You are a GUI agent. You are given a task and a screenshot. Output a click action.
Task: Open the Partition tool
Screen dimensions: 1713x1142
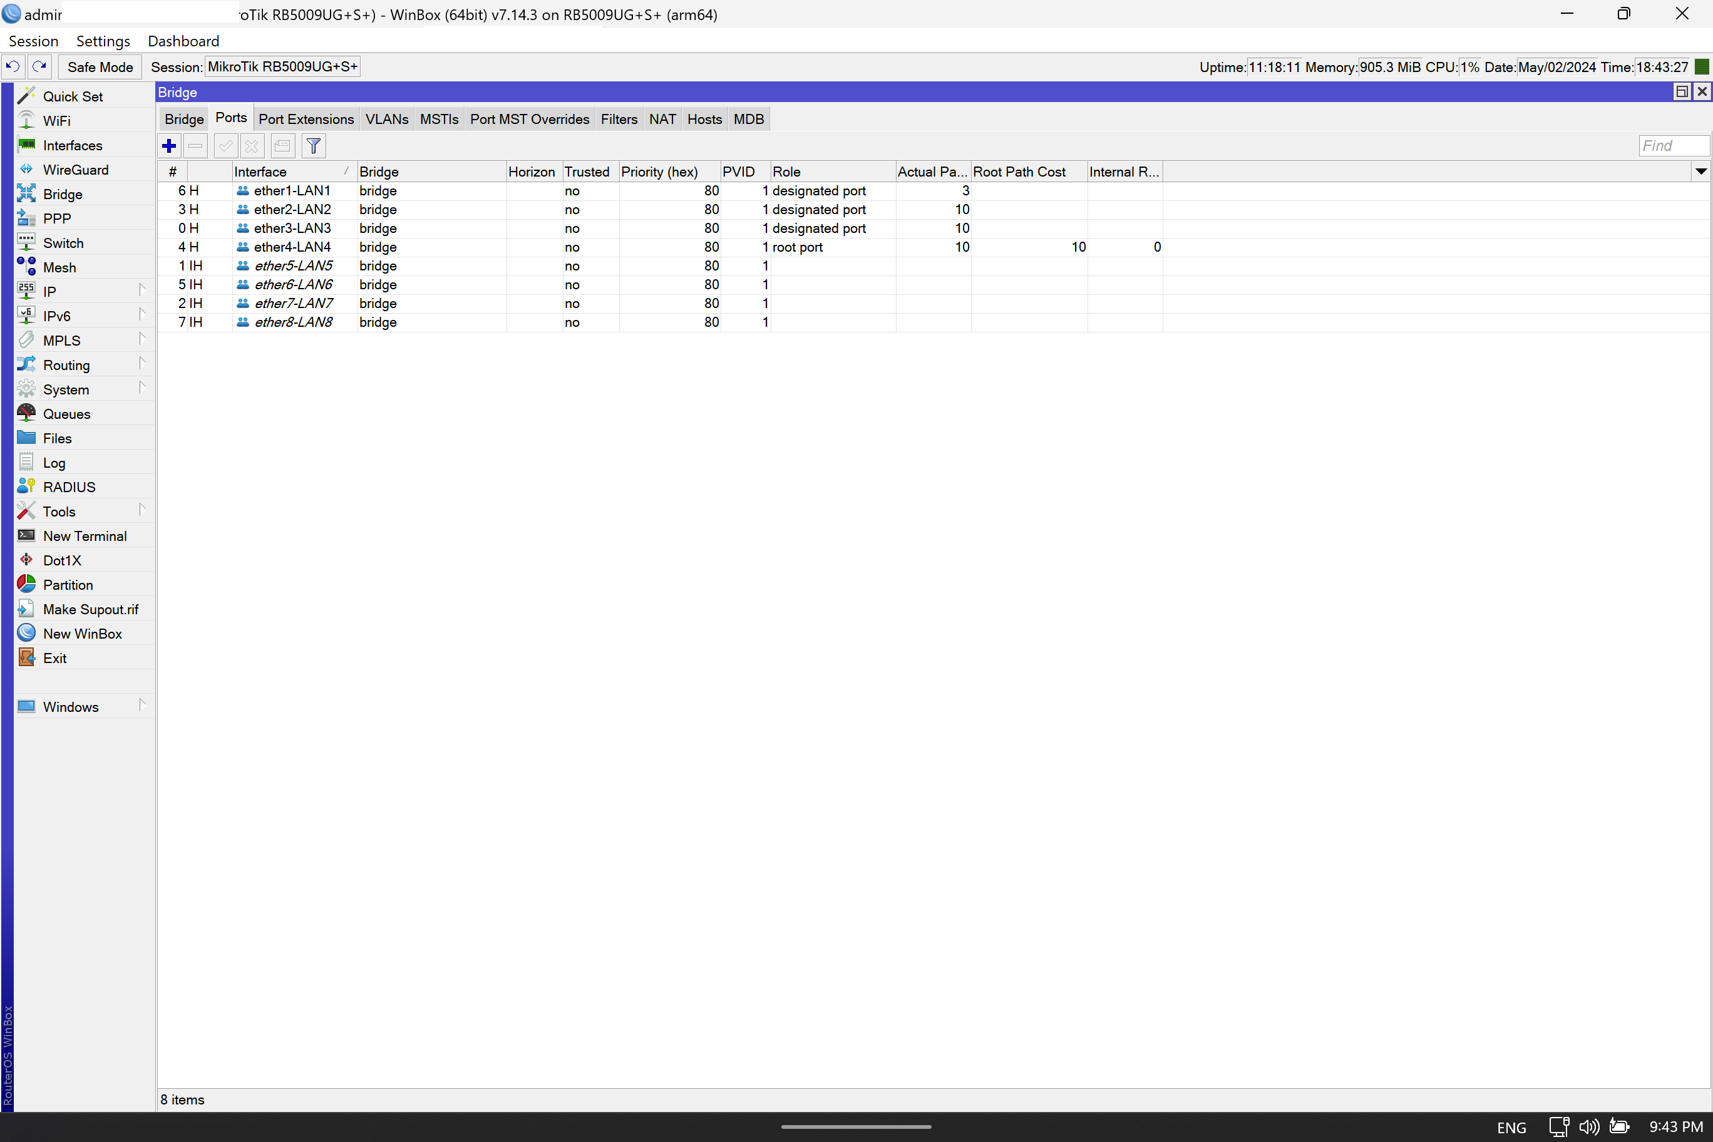coord(84,585)
